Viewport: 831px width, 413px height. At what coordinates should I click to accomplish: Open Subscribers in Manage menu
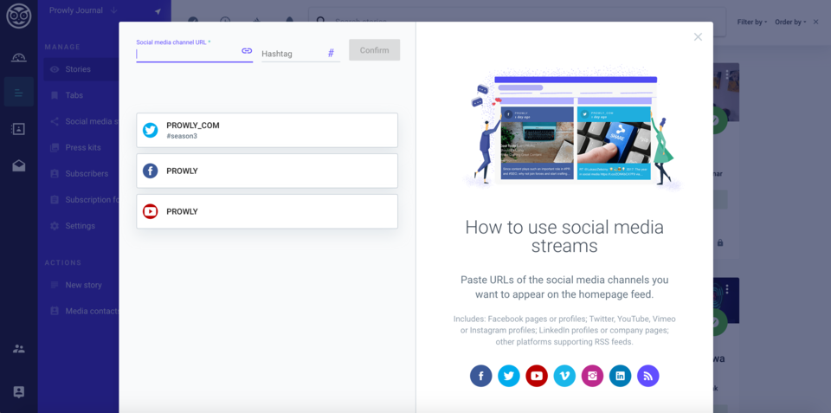[x=87, y=173]
